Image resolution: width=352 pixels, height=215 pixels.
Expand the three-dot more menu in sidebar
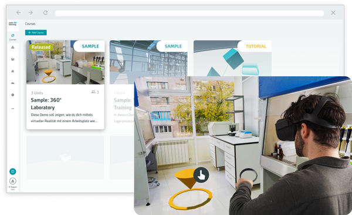point(13,109)
